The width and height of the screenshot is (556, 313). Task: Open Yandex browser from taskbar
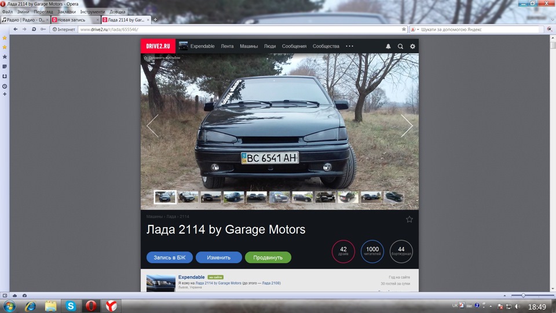(x=111, y=306)
